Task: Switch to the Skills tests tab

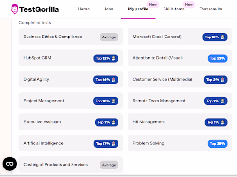Action: (x=174, y=9)
